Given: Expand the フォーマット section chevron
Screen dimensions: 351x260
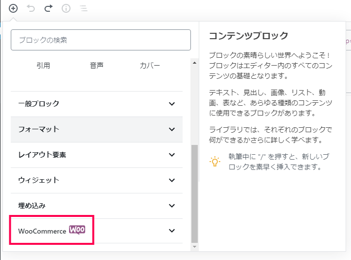Looking at the screenshot, I should click(x=172, y=129).
